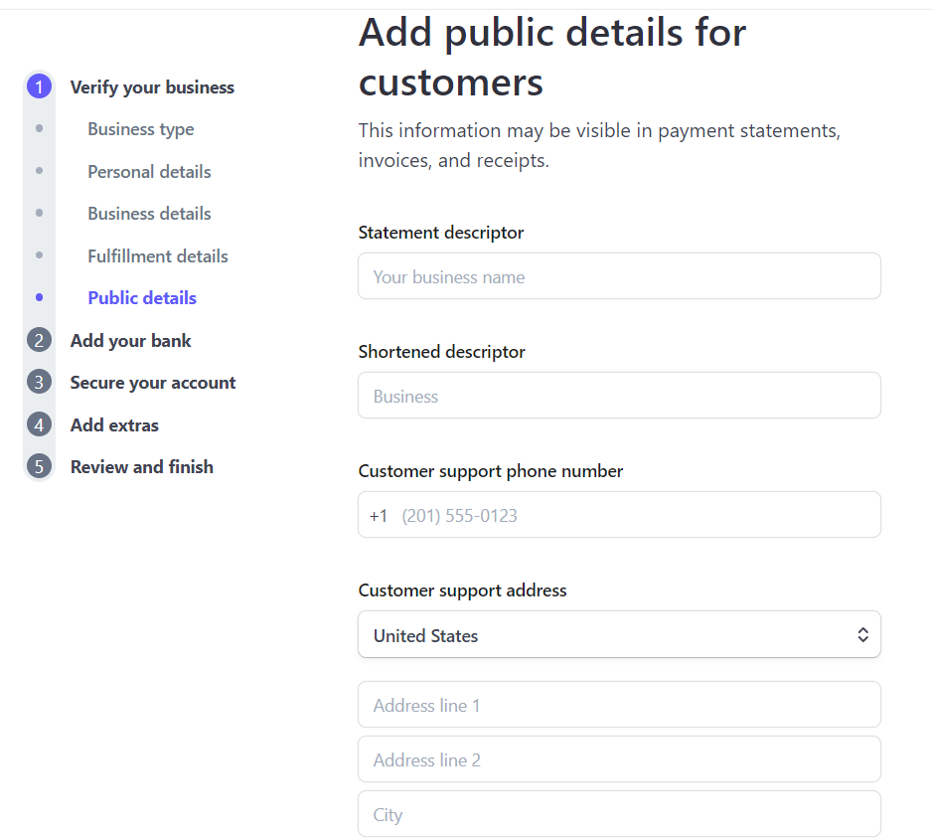
Task: Click step 4 circle icon
Action: tap(39, 424)
